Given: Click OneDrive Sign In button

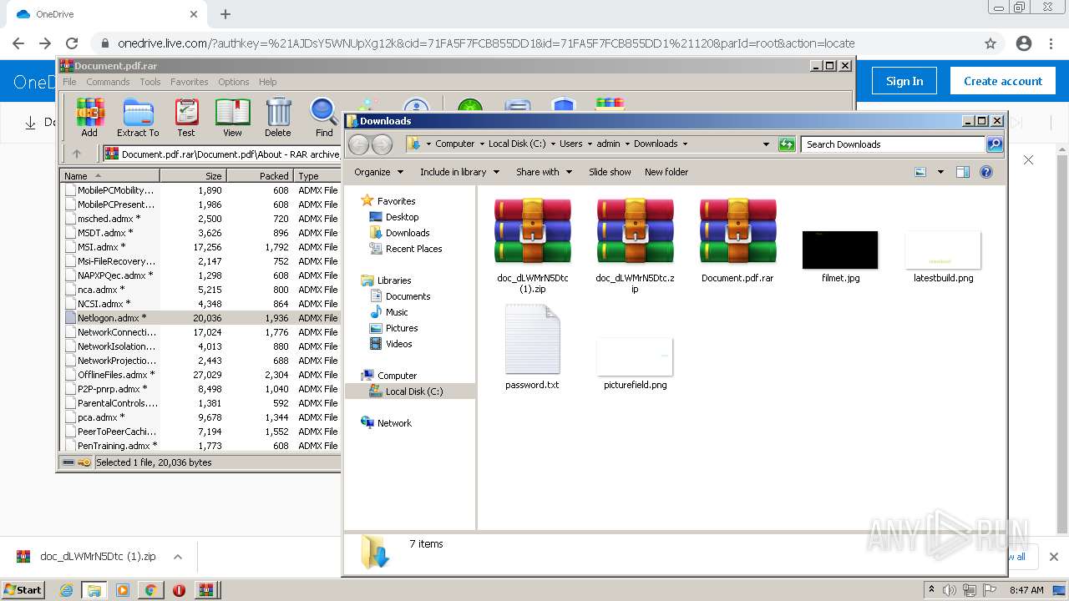Looking at the screenshot, I should [x=904, y=81].
